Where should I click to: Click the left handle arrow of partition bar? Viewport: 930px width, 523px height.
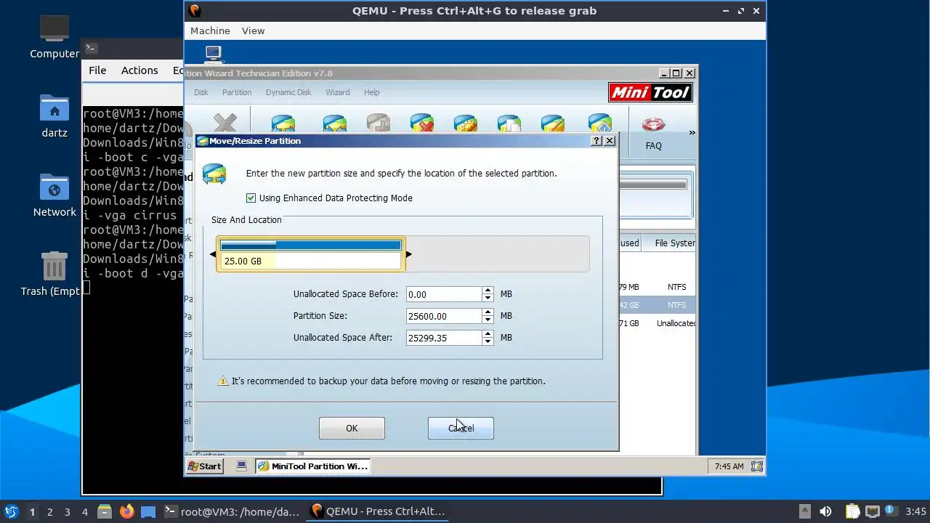pyautogui.click(x=213, y=254)
